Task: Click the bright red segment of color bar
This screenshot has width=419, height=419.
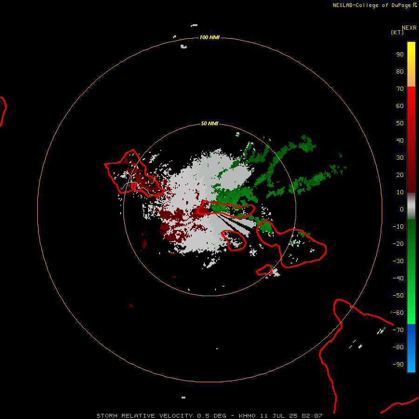Action: pos(411,140)
